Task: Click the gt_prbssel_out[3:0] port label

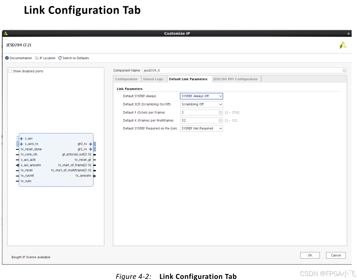Action: tap(77, 154)
